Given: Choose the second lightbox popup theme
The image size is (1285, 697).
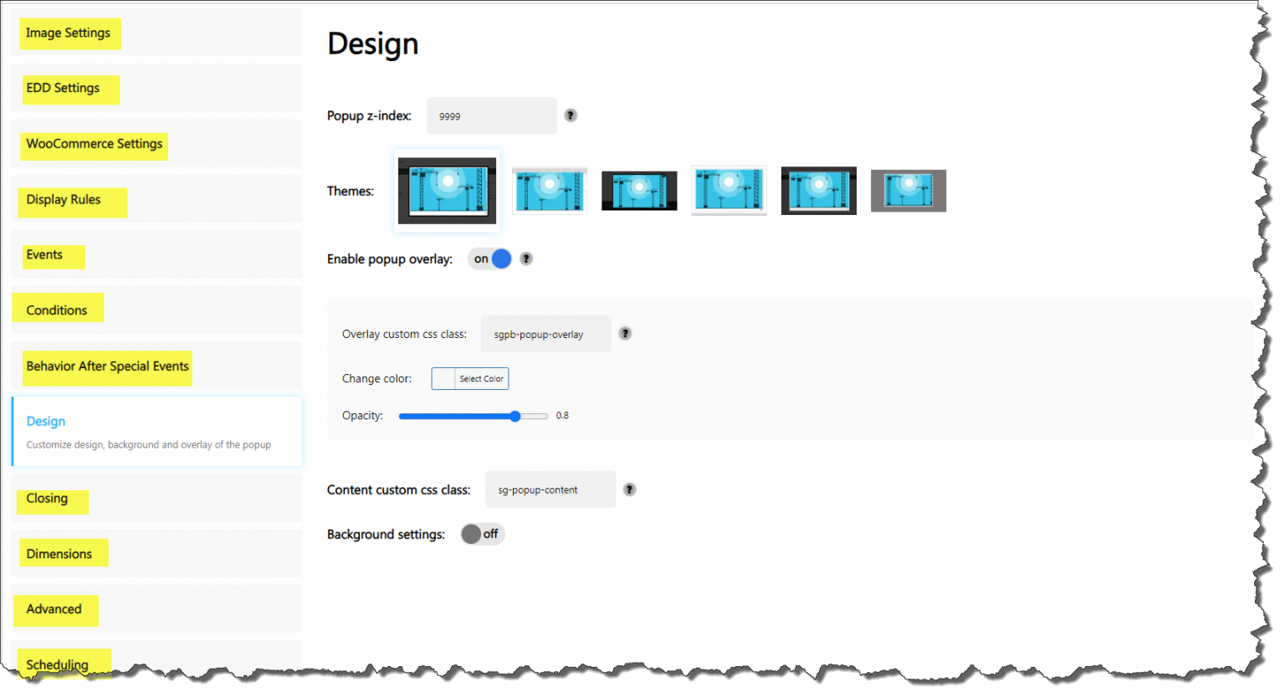Looking at the screenshot, I should pos(549,190).
